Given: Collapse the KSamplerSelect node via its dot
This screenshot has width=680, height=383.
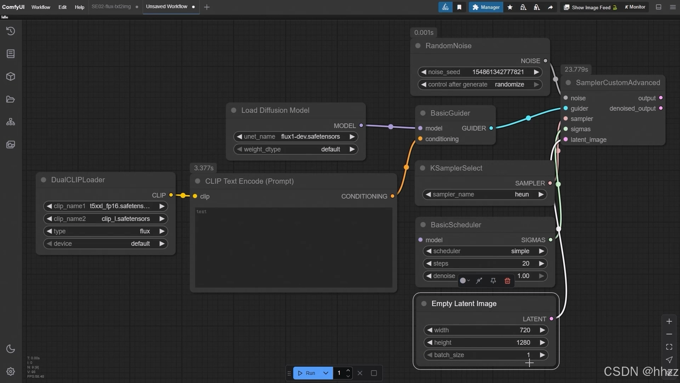Looking at the screenshot, I should 423,168.
